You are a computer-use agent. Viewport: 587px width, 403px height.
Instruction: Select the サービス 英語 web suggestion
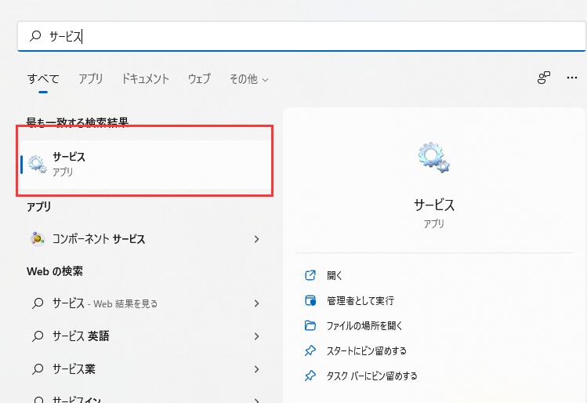click(145, 336)
